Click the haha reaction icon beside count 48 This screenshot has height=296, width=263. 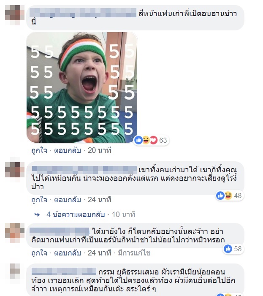point(228,196)
